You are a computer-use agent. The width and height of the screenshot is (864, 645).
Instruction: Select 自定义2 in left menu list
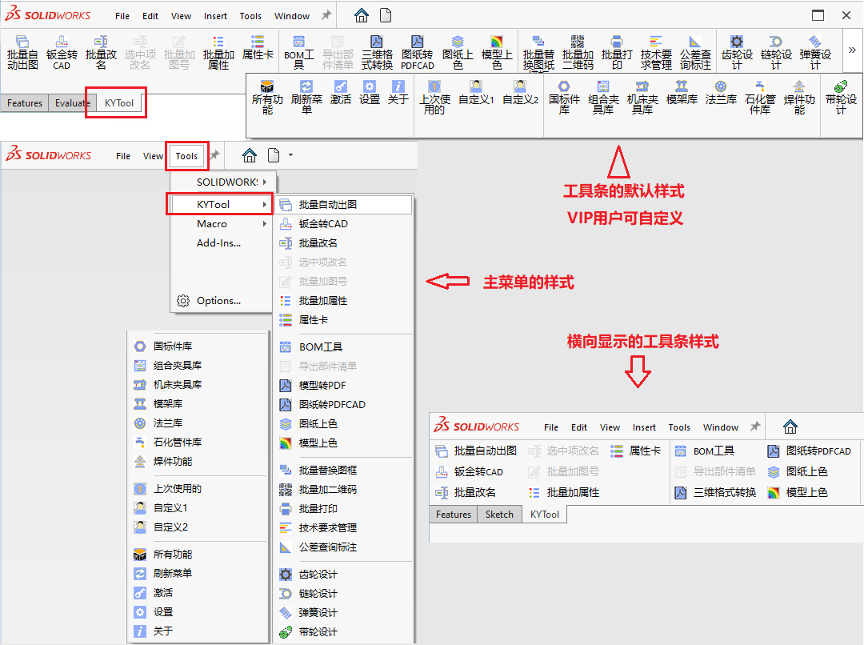[x=198, y=527]
